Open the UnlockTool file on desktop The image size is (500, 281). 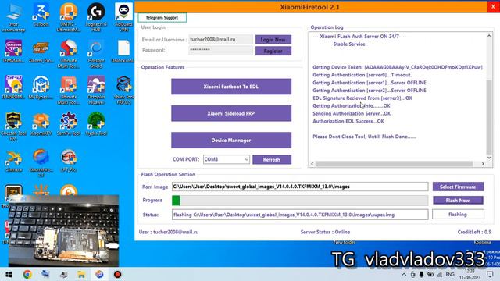point(123,52)
